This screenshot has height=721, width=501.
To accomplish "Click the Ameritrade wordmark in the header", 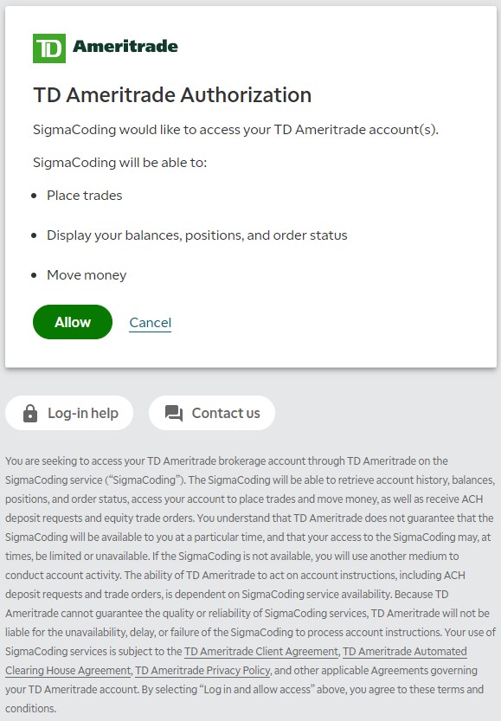I will [x=125, y=46].
